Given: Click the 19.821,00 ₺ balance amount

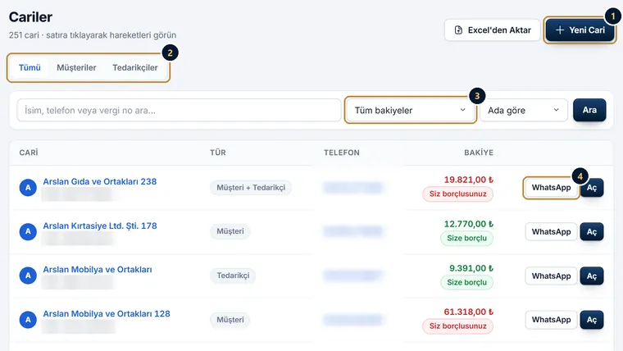Looking at the screenshot, I should [x=468, y=180].
